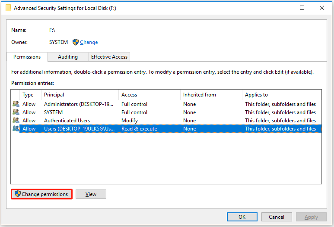Click the Modify access cell
334x227 pixels.
click(130, 121)
